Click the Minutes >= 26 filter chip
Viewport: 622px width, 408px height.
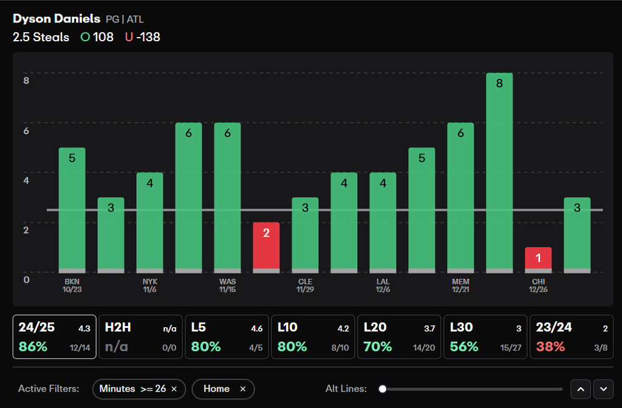pyautogui.click(x=139, y=389)
